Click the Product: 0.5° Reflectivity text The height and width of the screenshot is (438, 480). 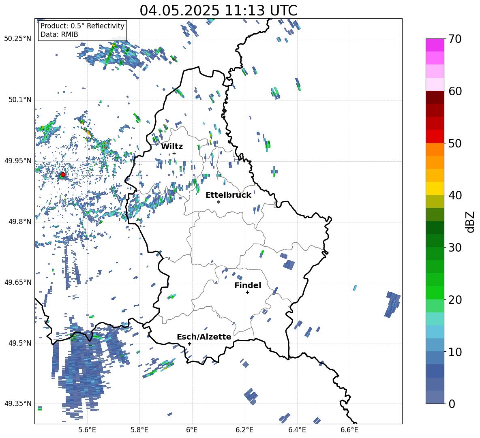point(82,26)
